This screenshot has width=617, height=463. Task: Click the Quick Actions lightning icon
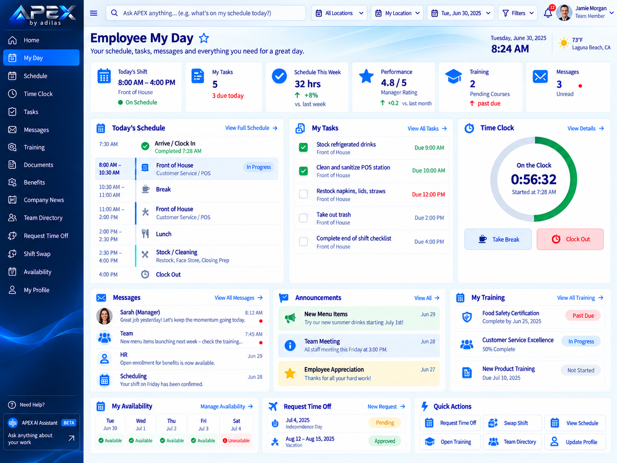[x=424, y=406]
